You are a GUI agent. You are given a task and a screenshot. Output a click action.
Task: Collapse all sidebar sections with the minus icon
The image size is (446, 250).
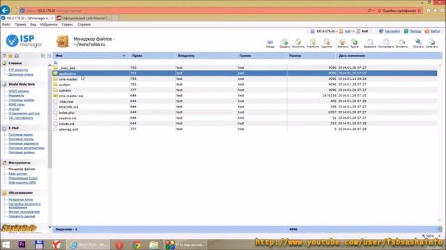[49, 56]
